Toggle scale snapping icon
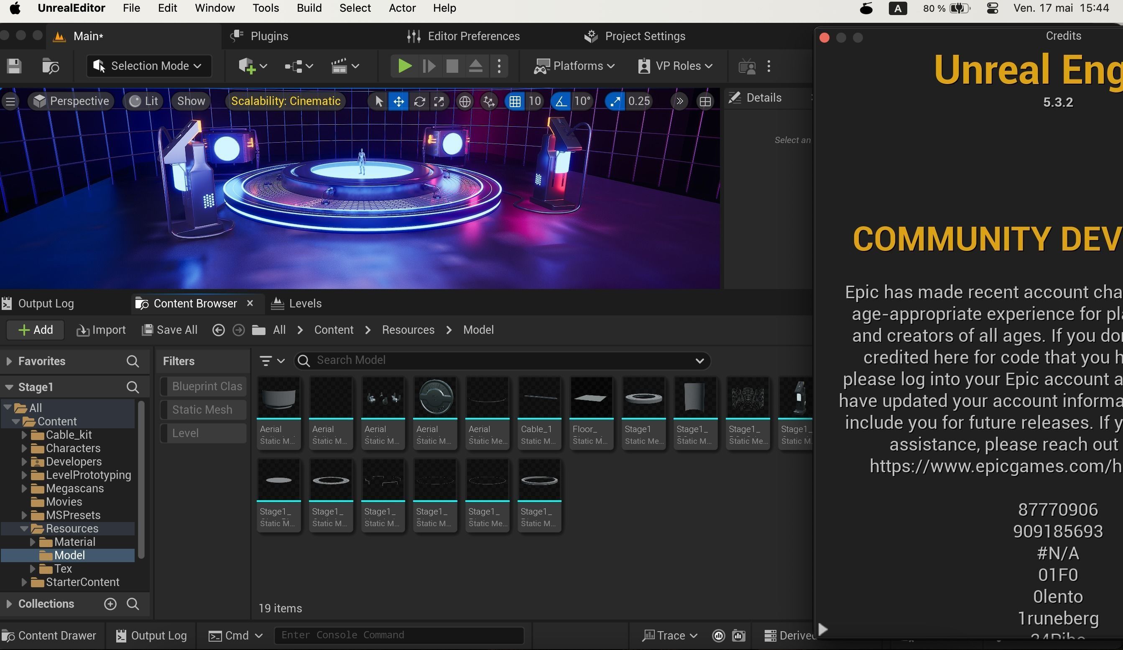 point(615,101)
